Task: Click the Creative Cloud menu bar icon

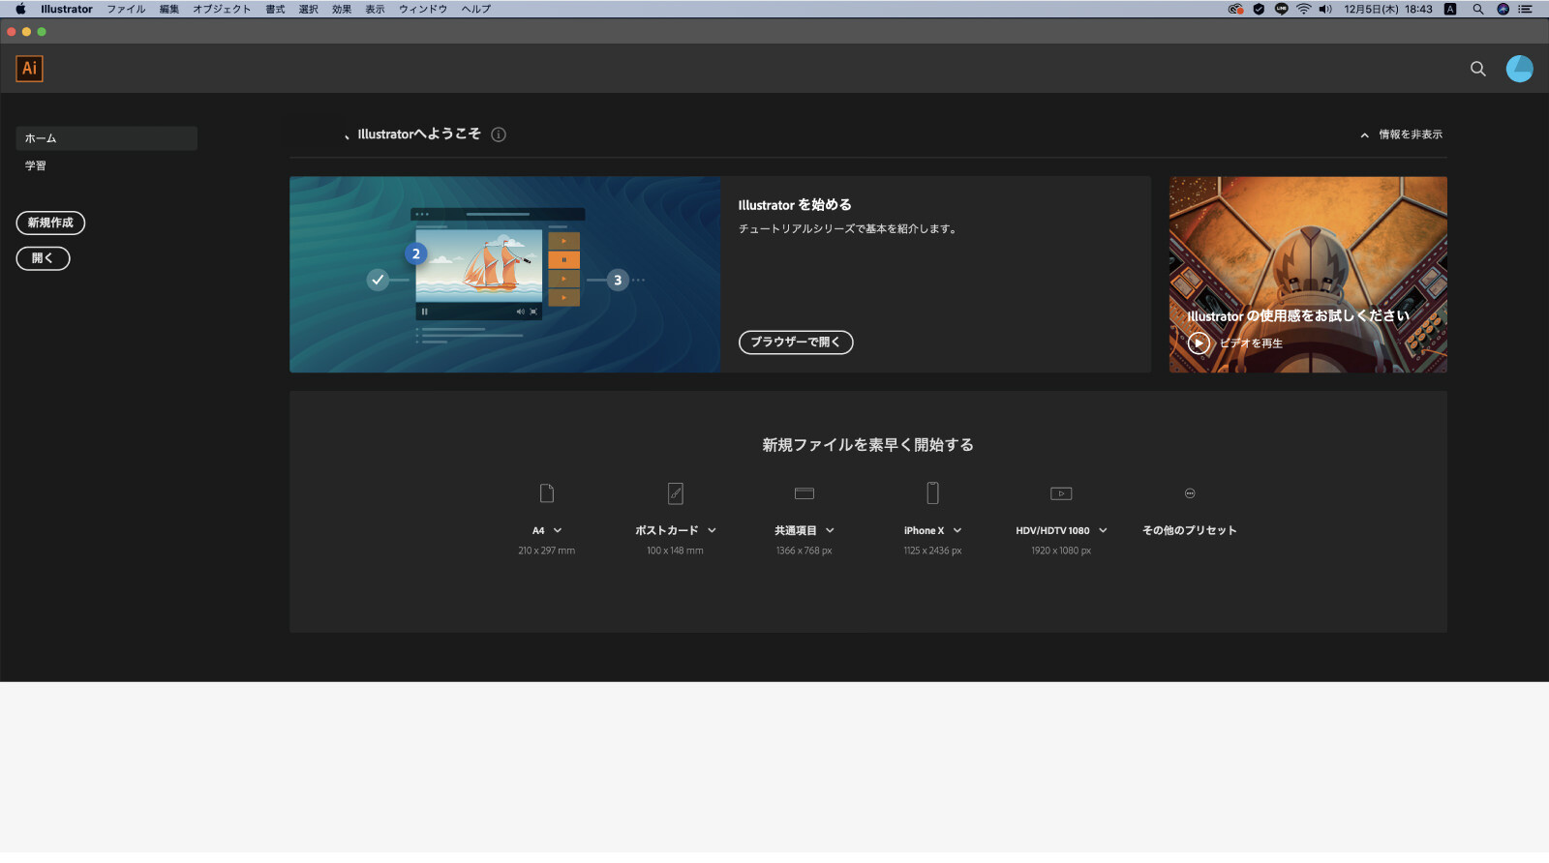Action: click(1235, 9)
